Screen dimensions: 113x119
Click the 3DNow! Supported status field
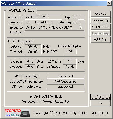[66, 87]
